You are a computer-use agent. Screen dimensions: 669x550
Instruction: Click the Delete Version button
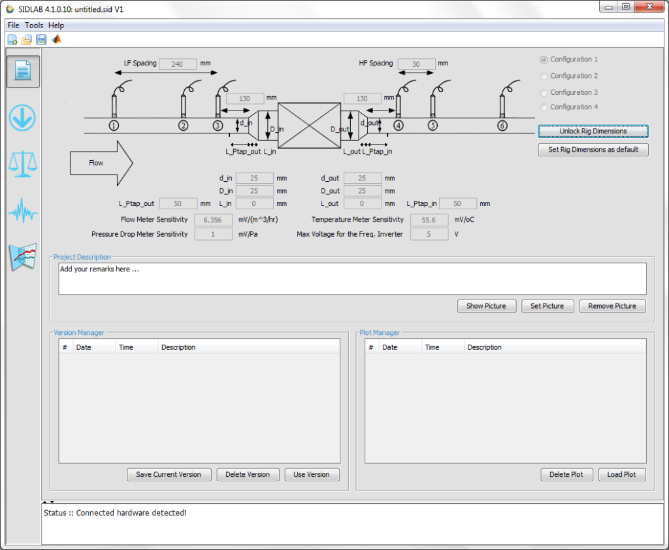click(x=248, y=474)
